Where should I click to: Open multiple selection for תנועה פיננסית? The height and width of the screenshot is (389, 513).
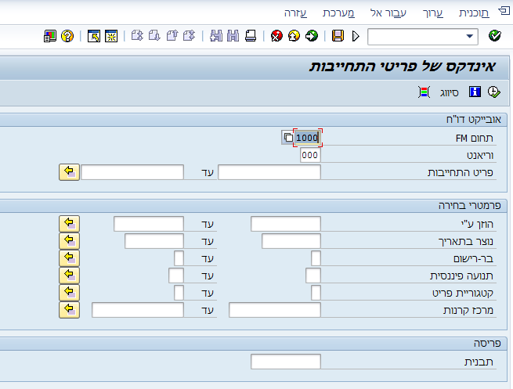(69, 276)
